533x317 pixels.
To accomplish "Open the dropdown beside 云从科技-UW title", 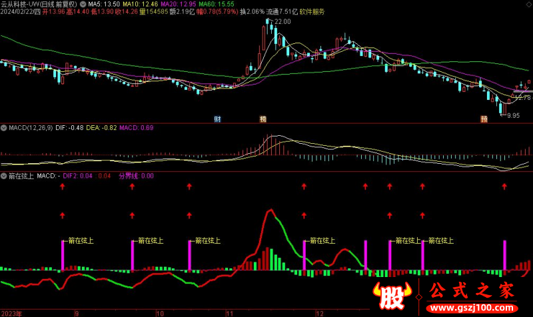I will pyautogui.click(x=83, y=4).
